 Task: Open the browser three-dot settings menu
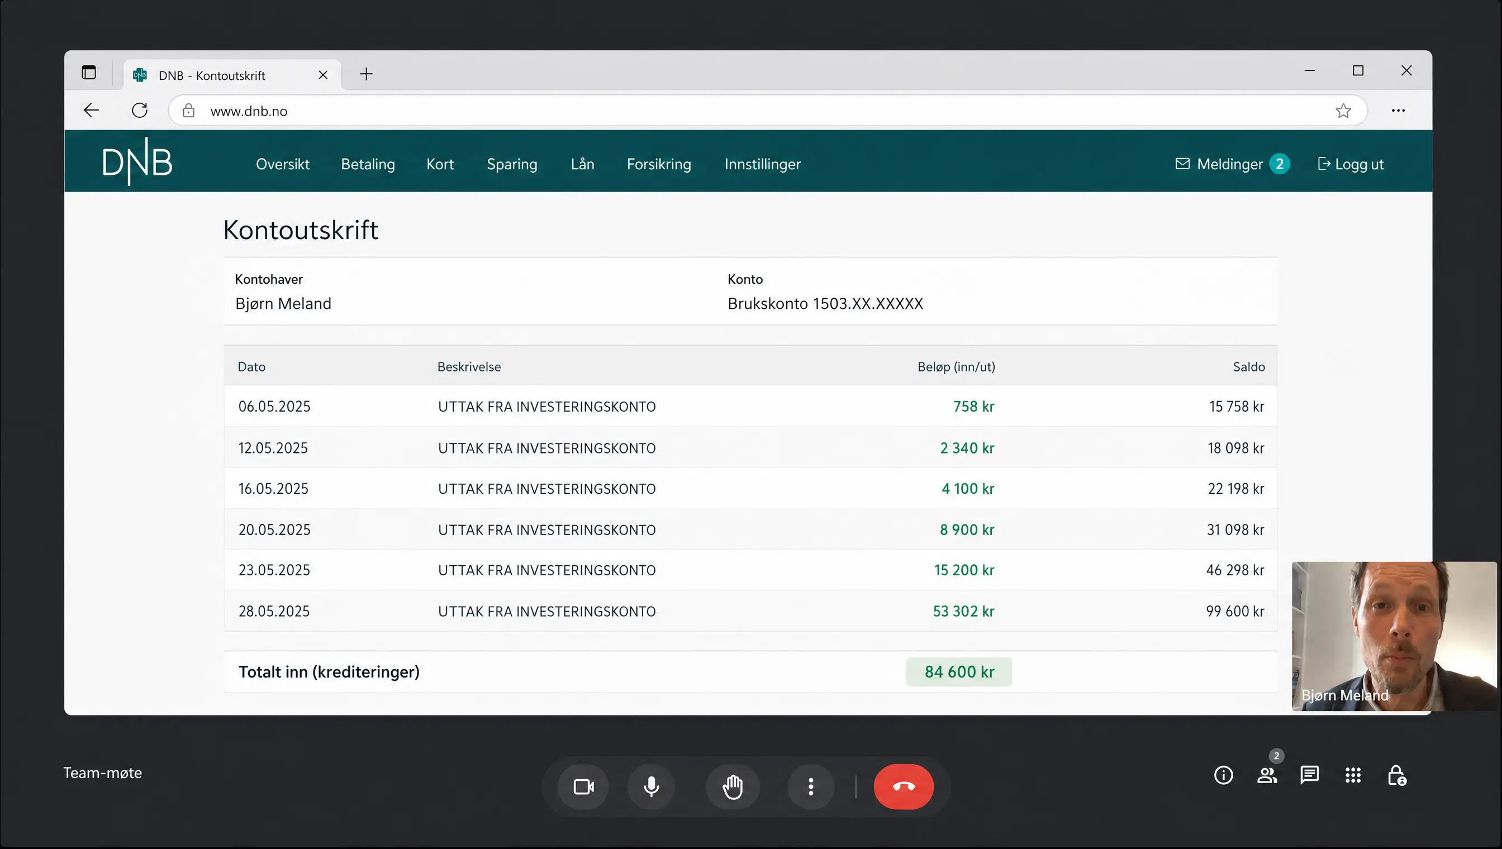click(1398, 110)
